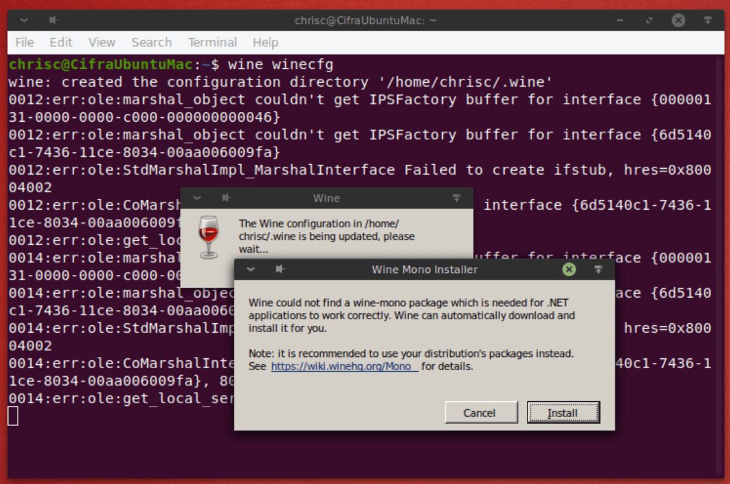The height and width of the screenshot is (484, 730).
Task: Open Wine Mono Installer window menu chevron
Action: coord(251,269)
